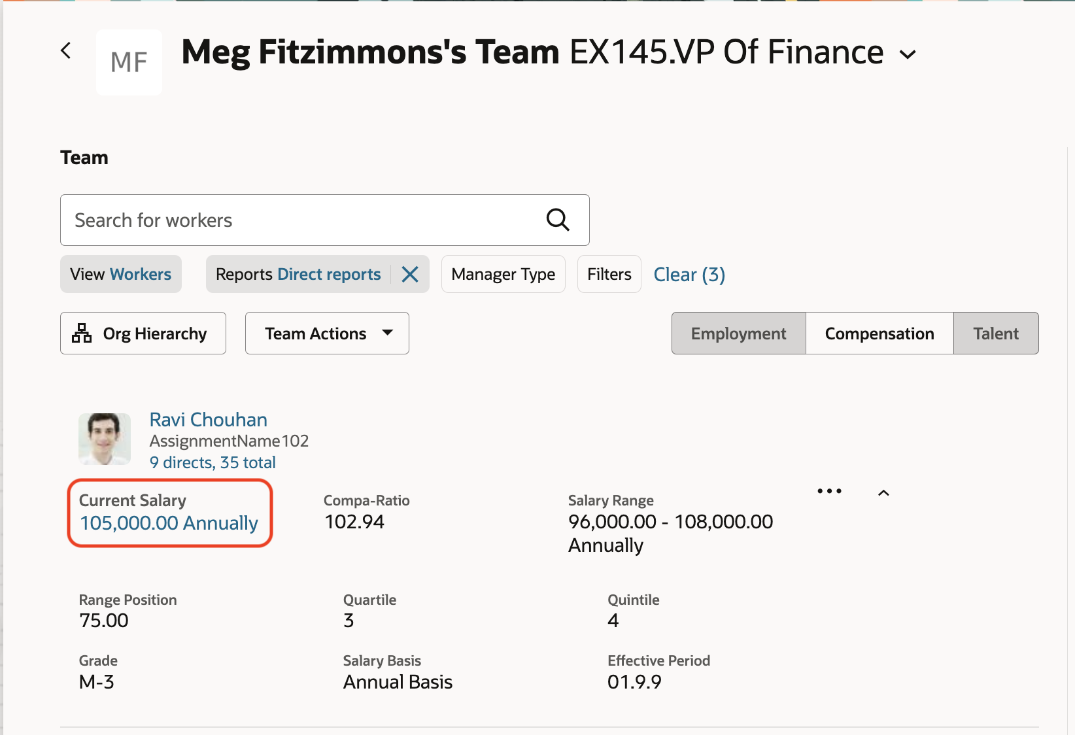Viewport: 1075px width, 735px height.
Task: Click the back arrow icon
Action: tap(66, 51)
